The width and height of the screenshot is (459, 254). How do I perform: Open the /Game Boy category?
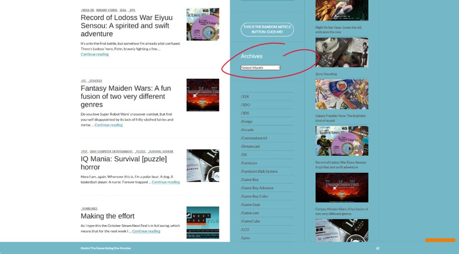pyautogui.click(x=250, y=180)
